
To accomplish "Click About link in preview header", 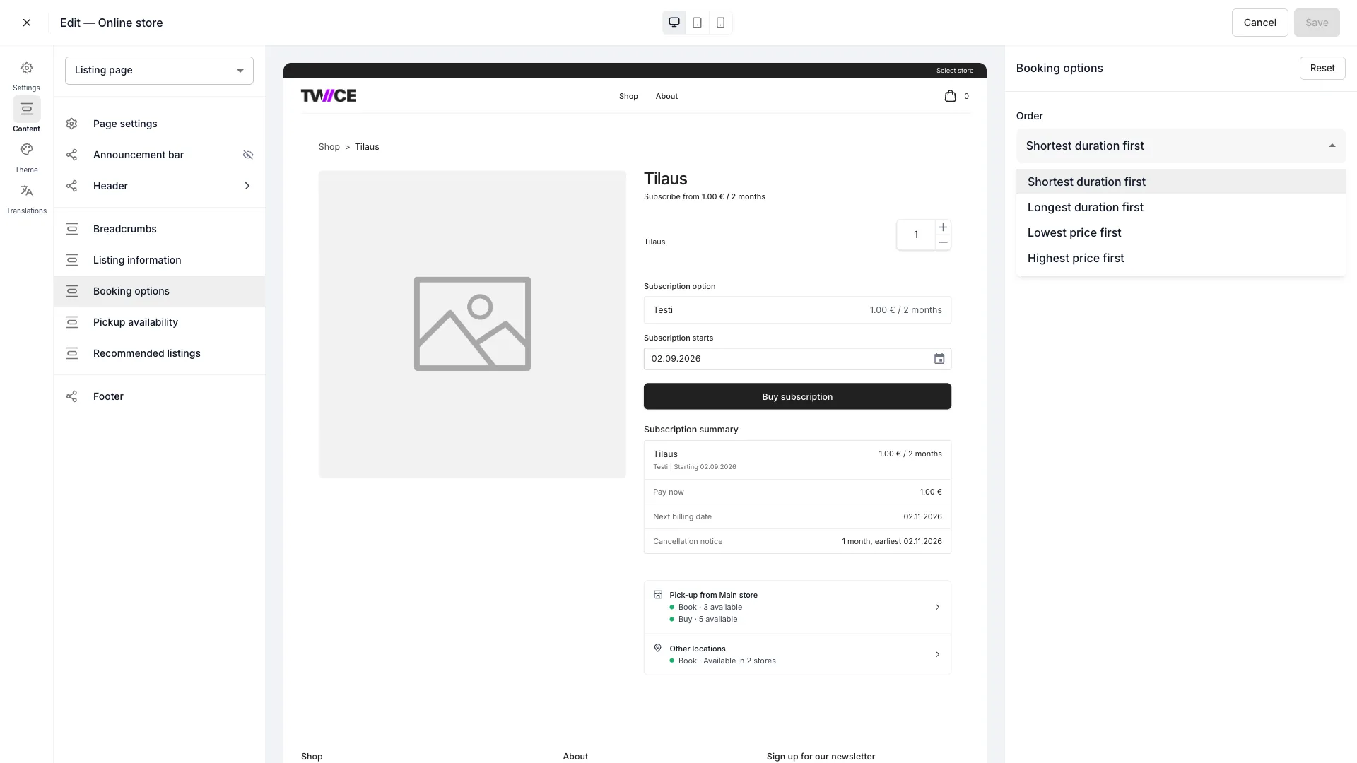I will point(666,96).
